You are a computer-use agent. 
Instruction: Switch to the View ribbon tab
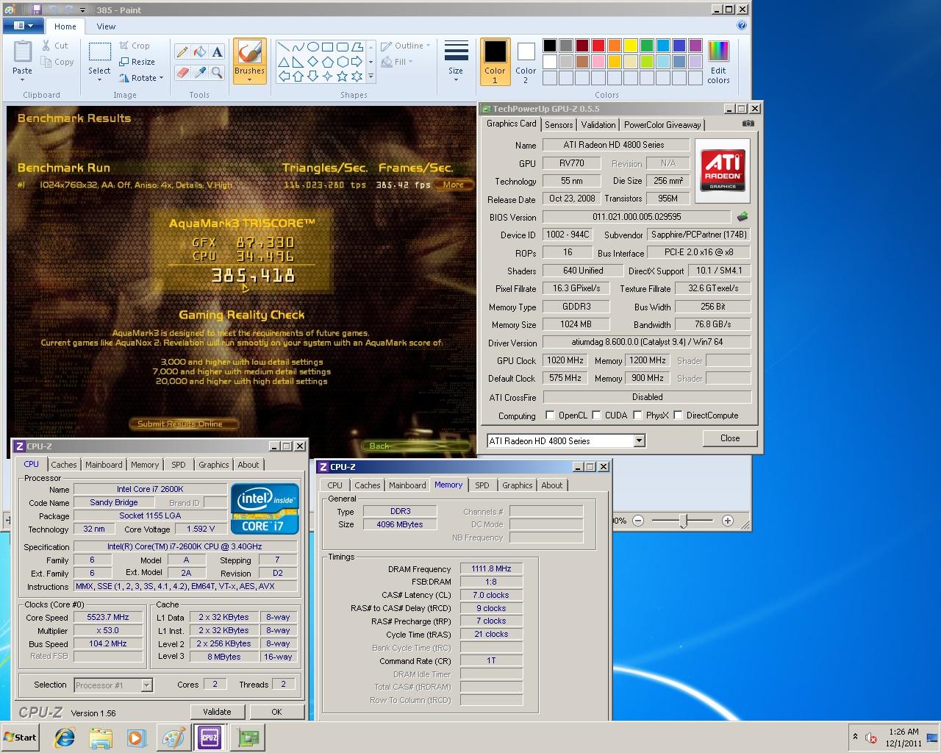(x=106, y=26)
